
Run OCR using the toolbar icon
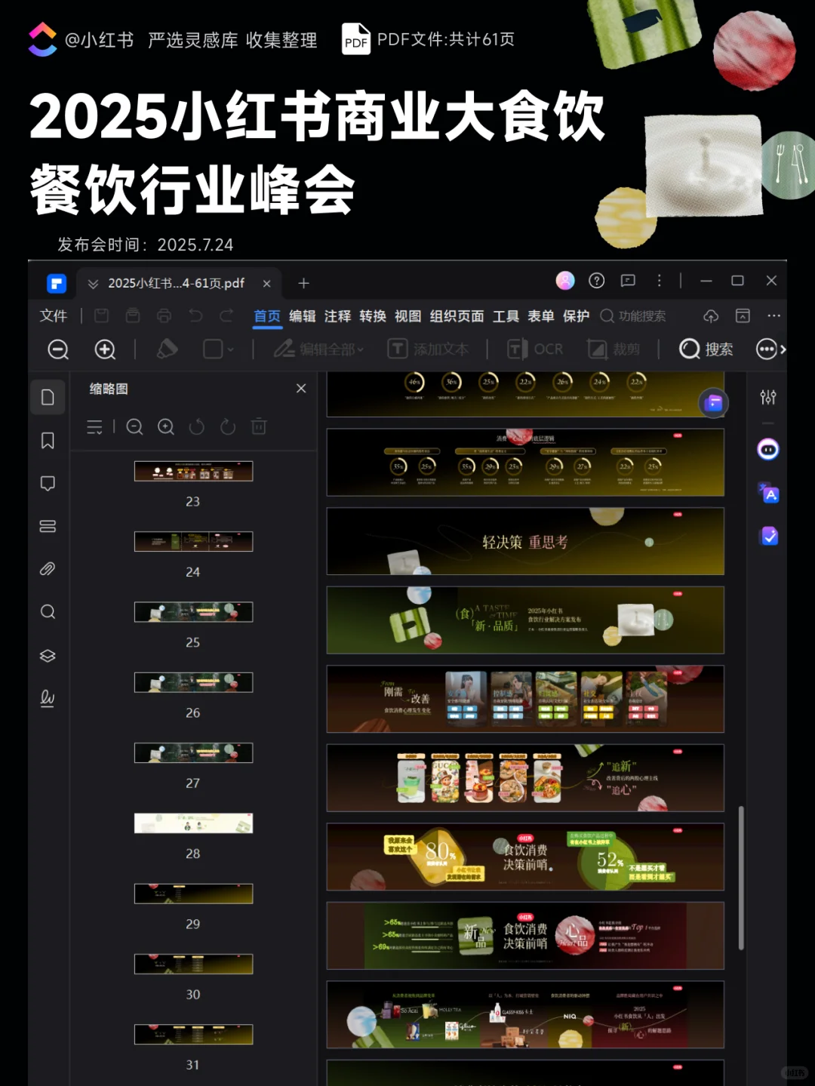coord(536,349)
